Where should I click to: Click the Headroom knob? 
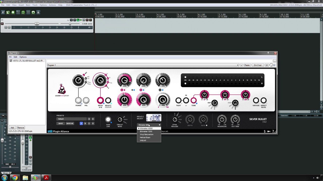pos(222,119)
